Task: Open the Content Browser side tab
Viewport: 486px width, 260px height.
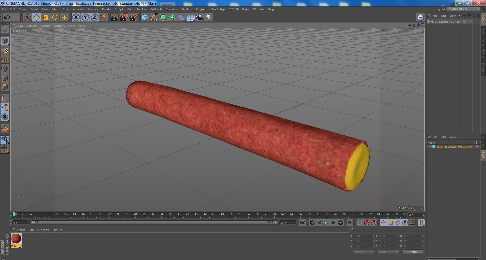Action: [x=483, y=48]
